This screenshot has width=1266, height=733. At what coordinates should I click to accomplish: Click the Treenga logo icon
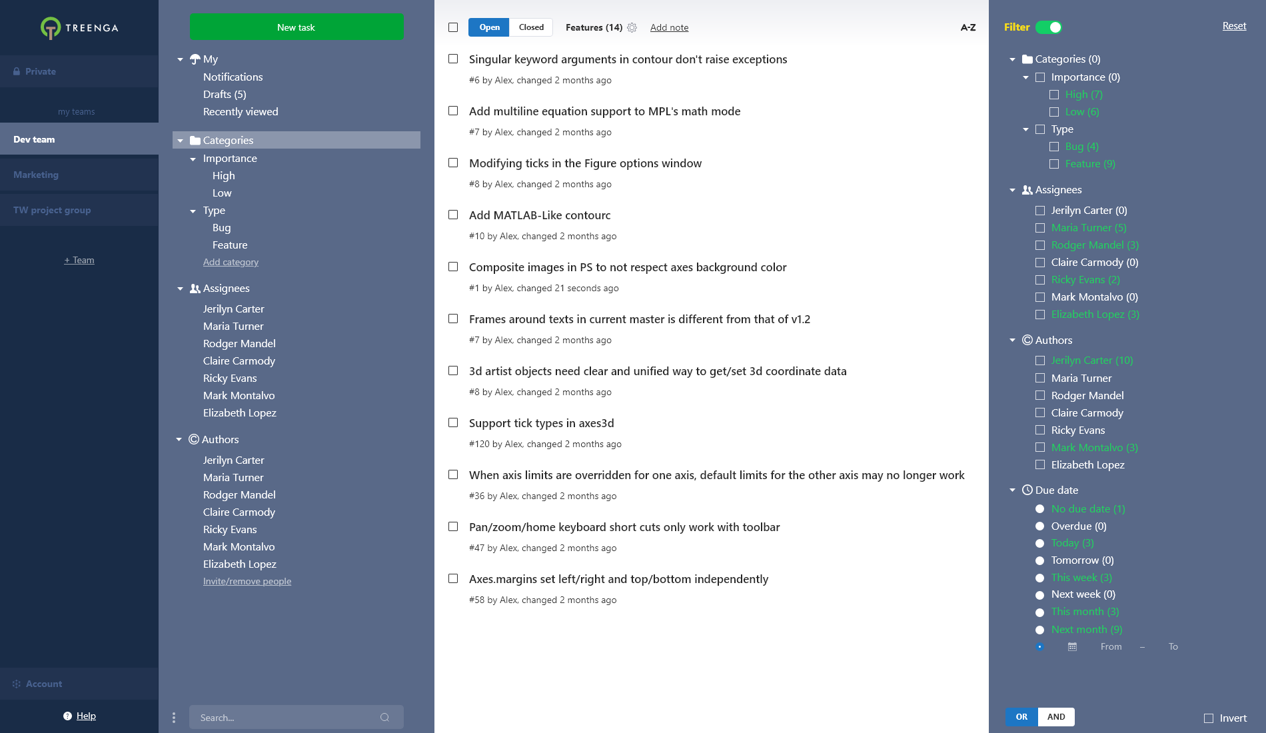coord(51,28)
